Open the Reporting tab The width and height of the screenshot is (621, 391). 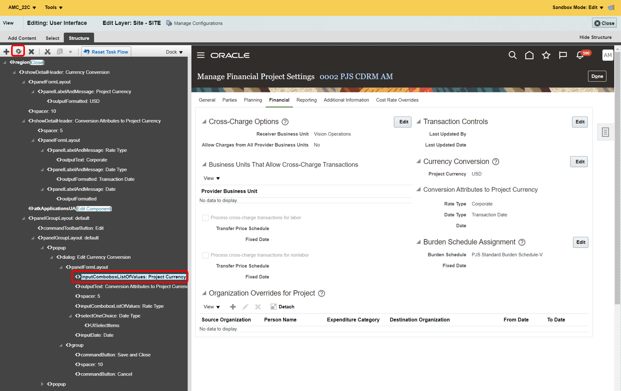pyautogui.click(x=307, y=100)
